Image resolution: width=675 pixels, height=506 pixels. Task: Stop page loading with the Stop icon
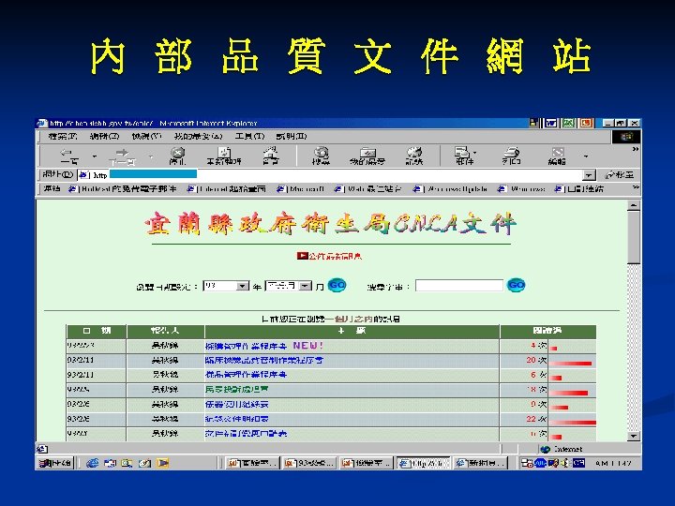click(x=177, y=156)
